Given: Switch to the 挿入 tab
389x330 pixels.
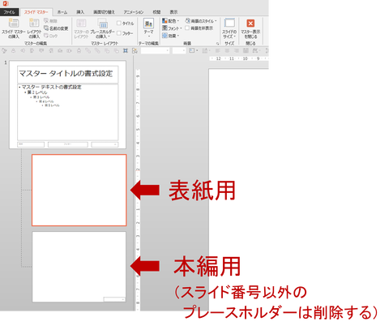Looking at the screenshot, I should (80, 12).
